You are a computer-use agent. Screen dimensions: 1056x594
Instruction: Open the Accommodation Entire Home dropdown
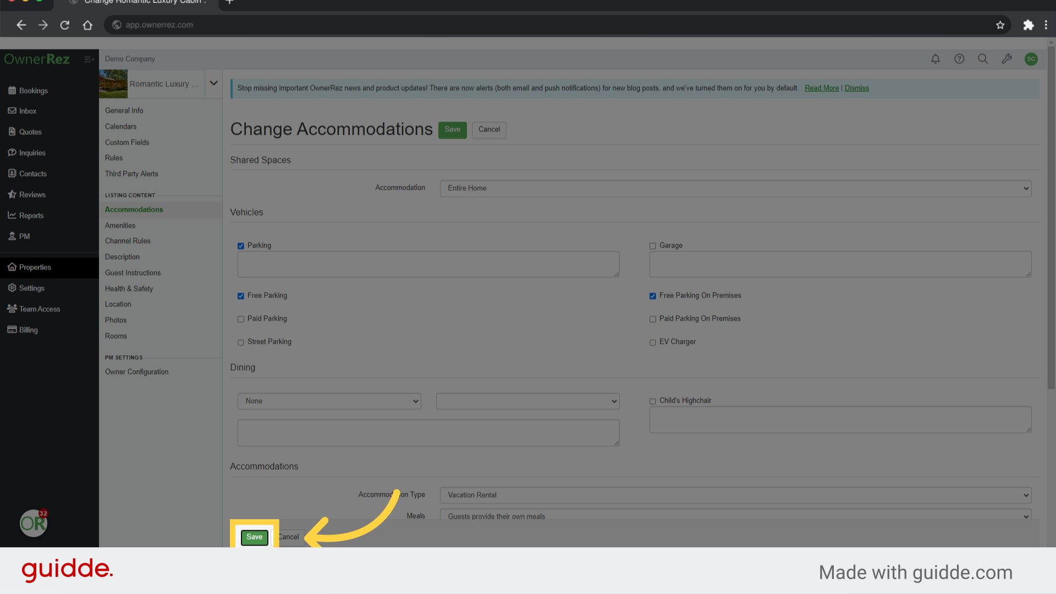click(x=735, y=188)
